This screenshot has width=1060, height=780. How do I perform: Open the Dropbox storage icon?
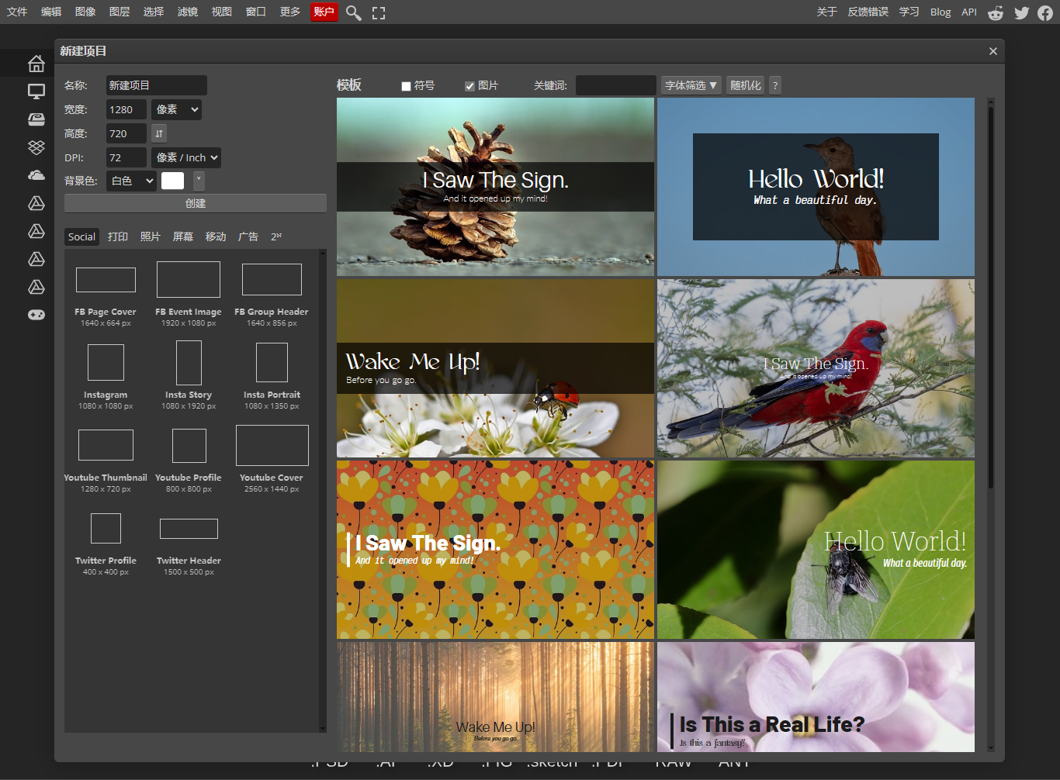click(x=36, y=147)
